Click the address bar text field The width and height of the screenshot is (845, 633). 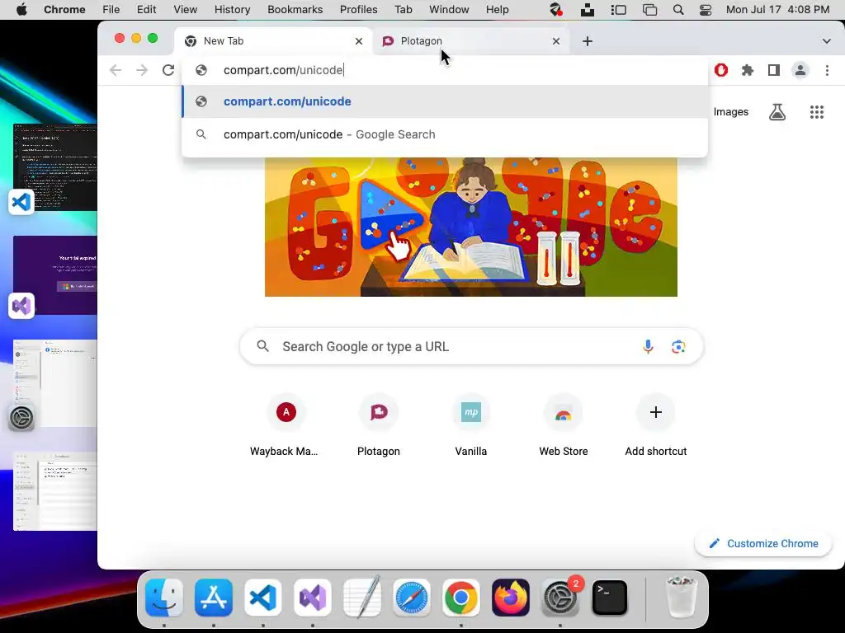tap(445, 70)
